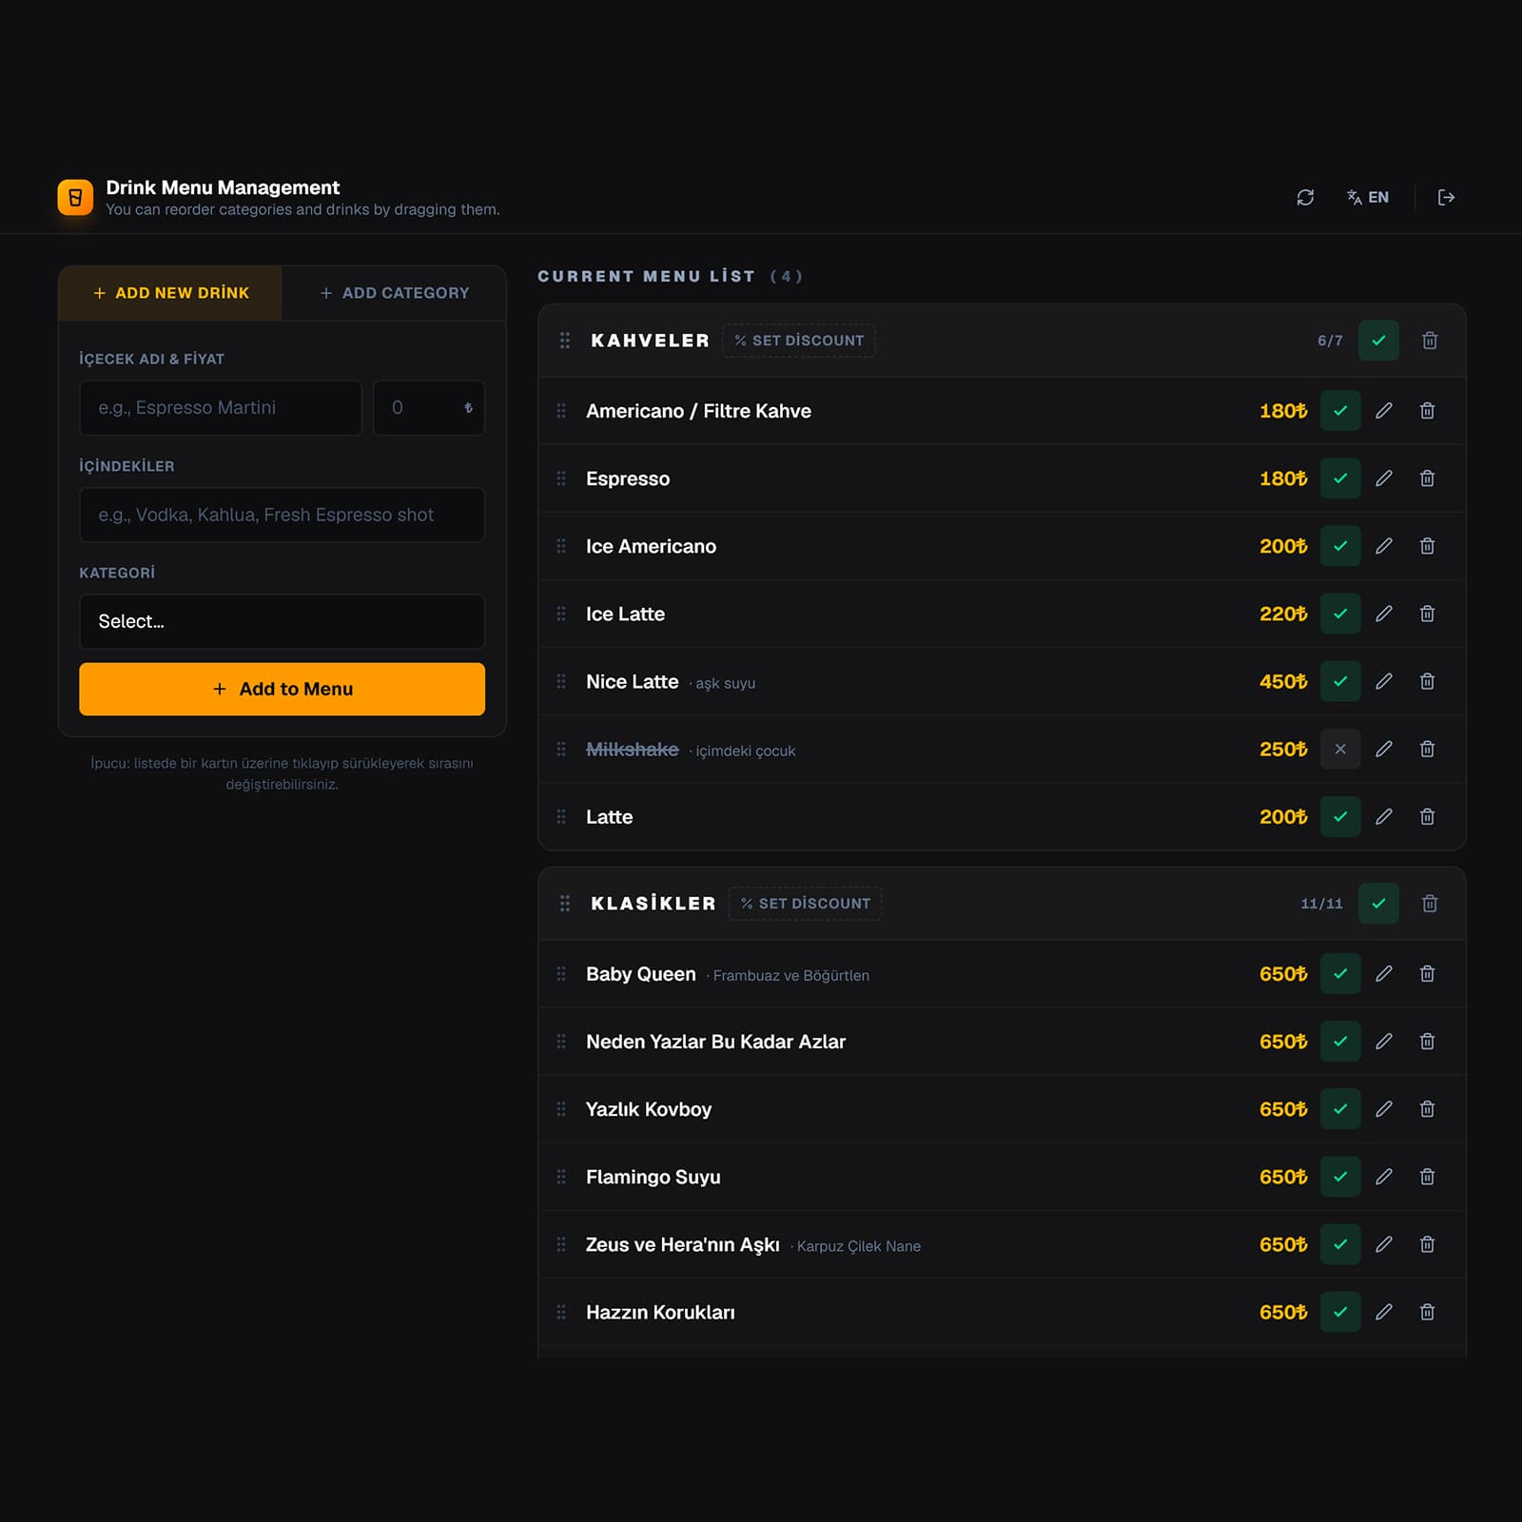This screenshot has width=1522, height=1522.
Task: Delete Neden Yazlar Bu Kadar Azlar
Action: [x=1427, y=1042]
